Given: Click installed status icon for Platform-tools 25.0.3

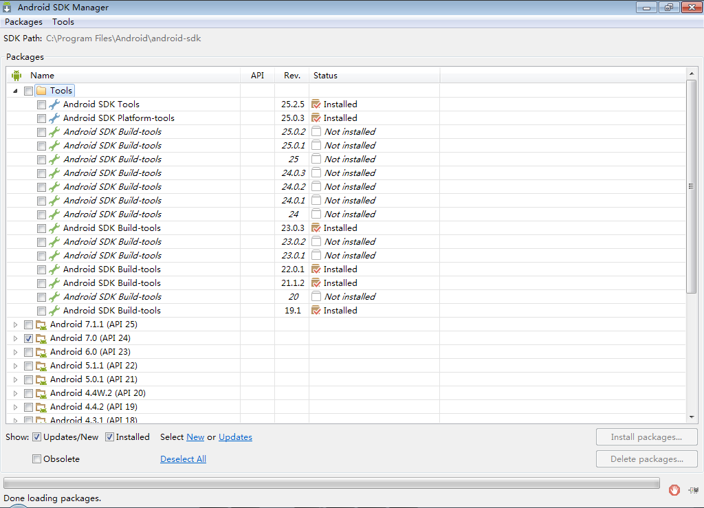Looking at the screenshot, I should 316,118.
